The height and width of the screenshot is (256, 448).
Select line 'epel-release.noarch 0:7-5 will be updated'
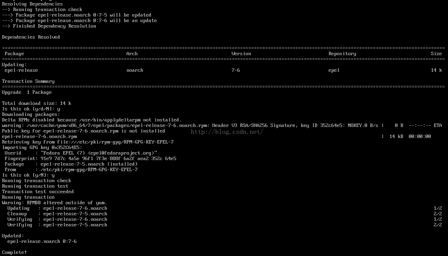point(76,15)
